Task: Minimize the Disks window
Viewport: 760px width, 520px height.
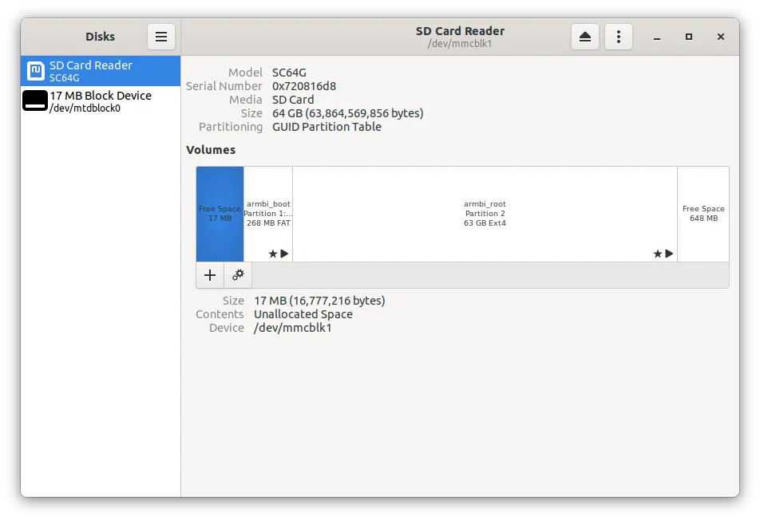Action: pyautogui.click(x=656, y=37)
